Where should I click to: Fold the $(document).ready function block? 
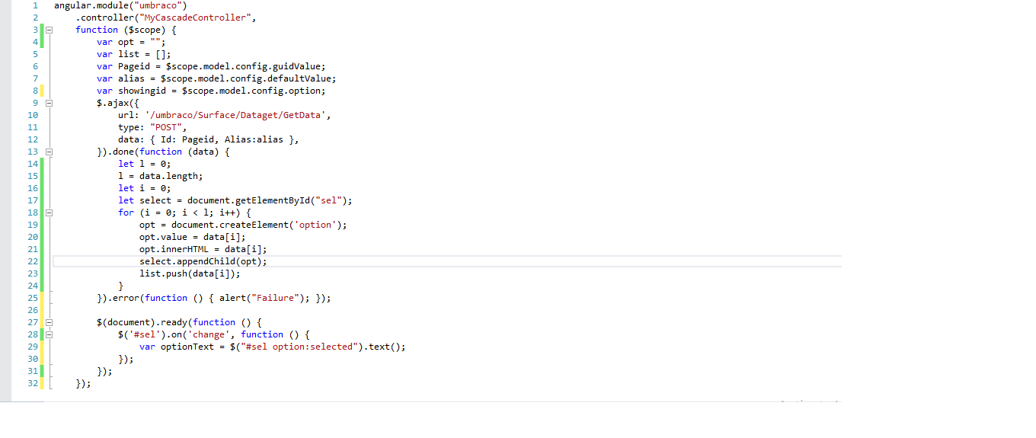[50, 322]
